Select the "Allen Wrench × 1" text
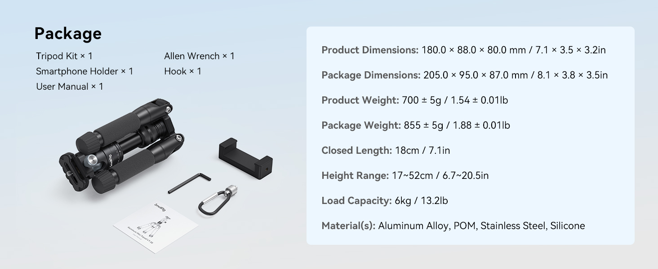This screenshot has height=269, width=658. [199, 56]
